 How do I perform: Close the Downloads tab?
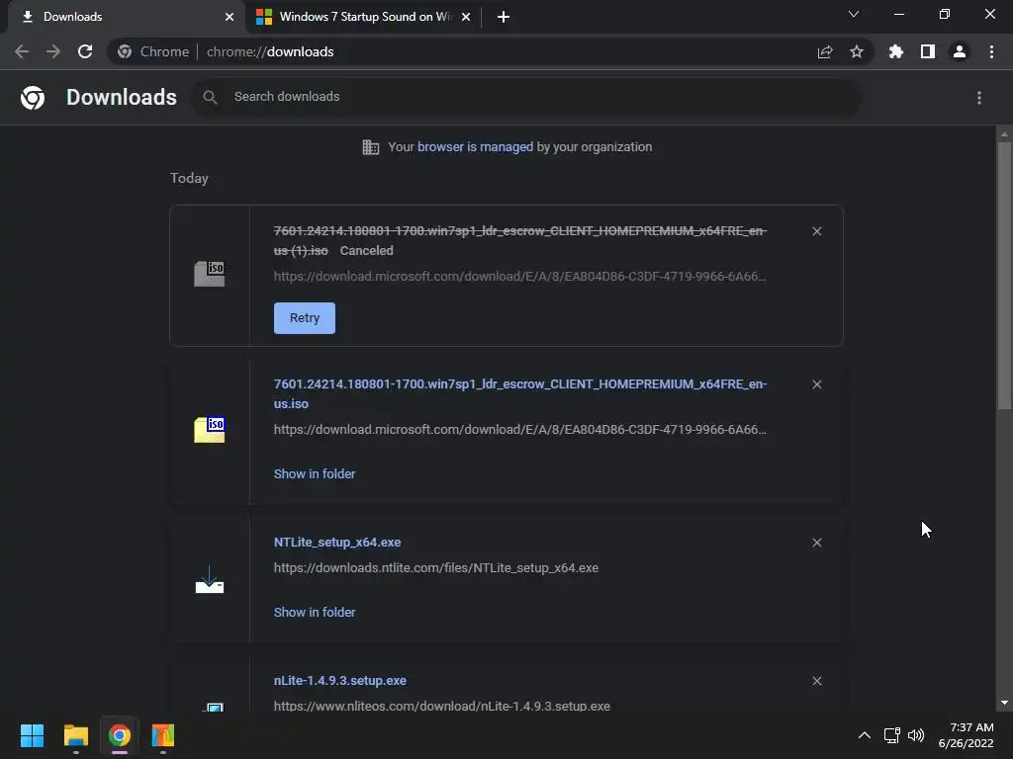coord(230,17)
